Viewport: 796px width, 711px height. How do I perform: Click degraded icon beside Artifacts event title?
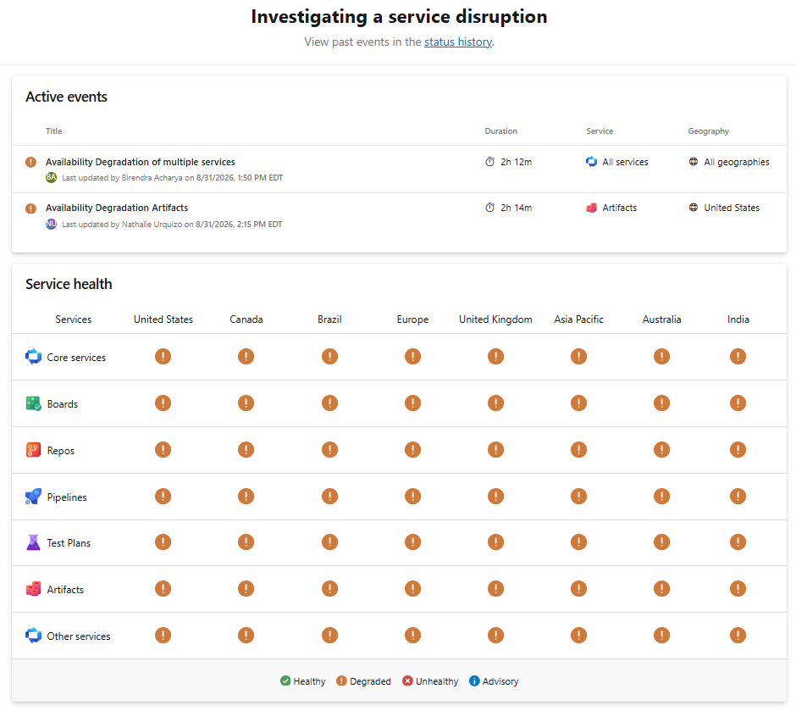[31, 208]
